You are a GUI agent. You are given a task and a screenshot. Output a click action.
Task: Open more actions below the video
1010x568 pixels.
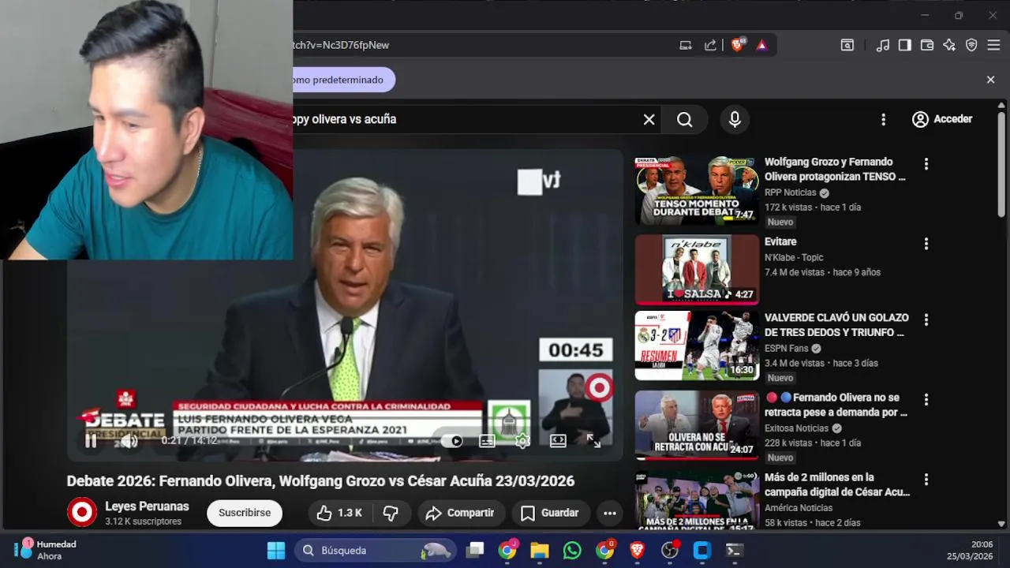[610, 513]
